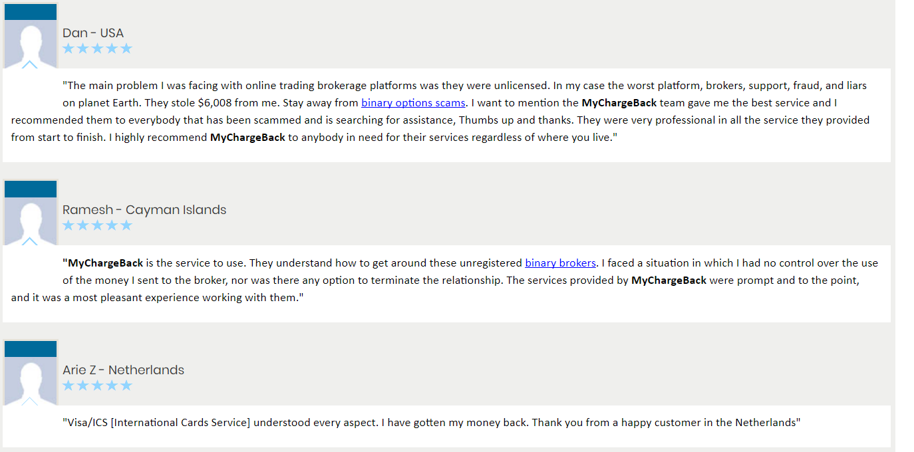Open the 'binary options scams' link

[413, 103]
